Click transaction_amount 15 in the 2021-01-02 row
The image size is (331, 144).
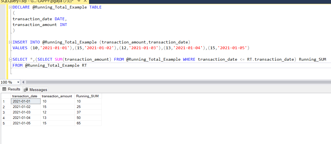click(x=58, y=107)
